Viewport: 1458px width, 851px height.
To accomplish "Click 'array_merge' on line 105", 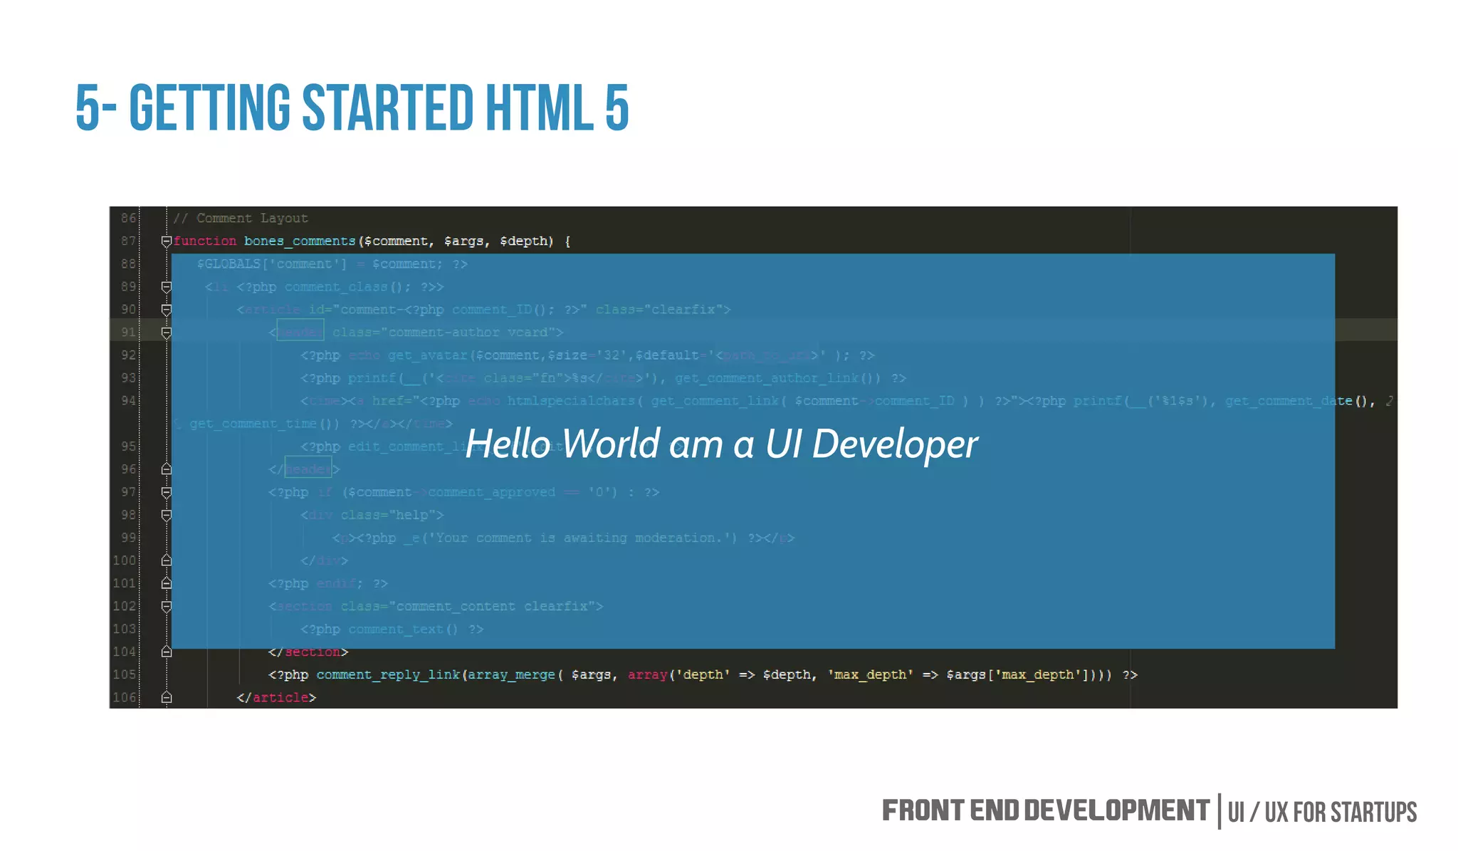I will pyautogui.click(x=511, y=674).
